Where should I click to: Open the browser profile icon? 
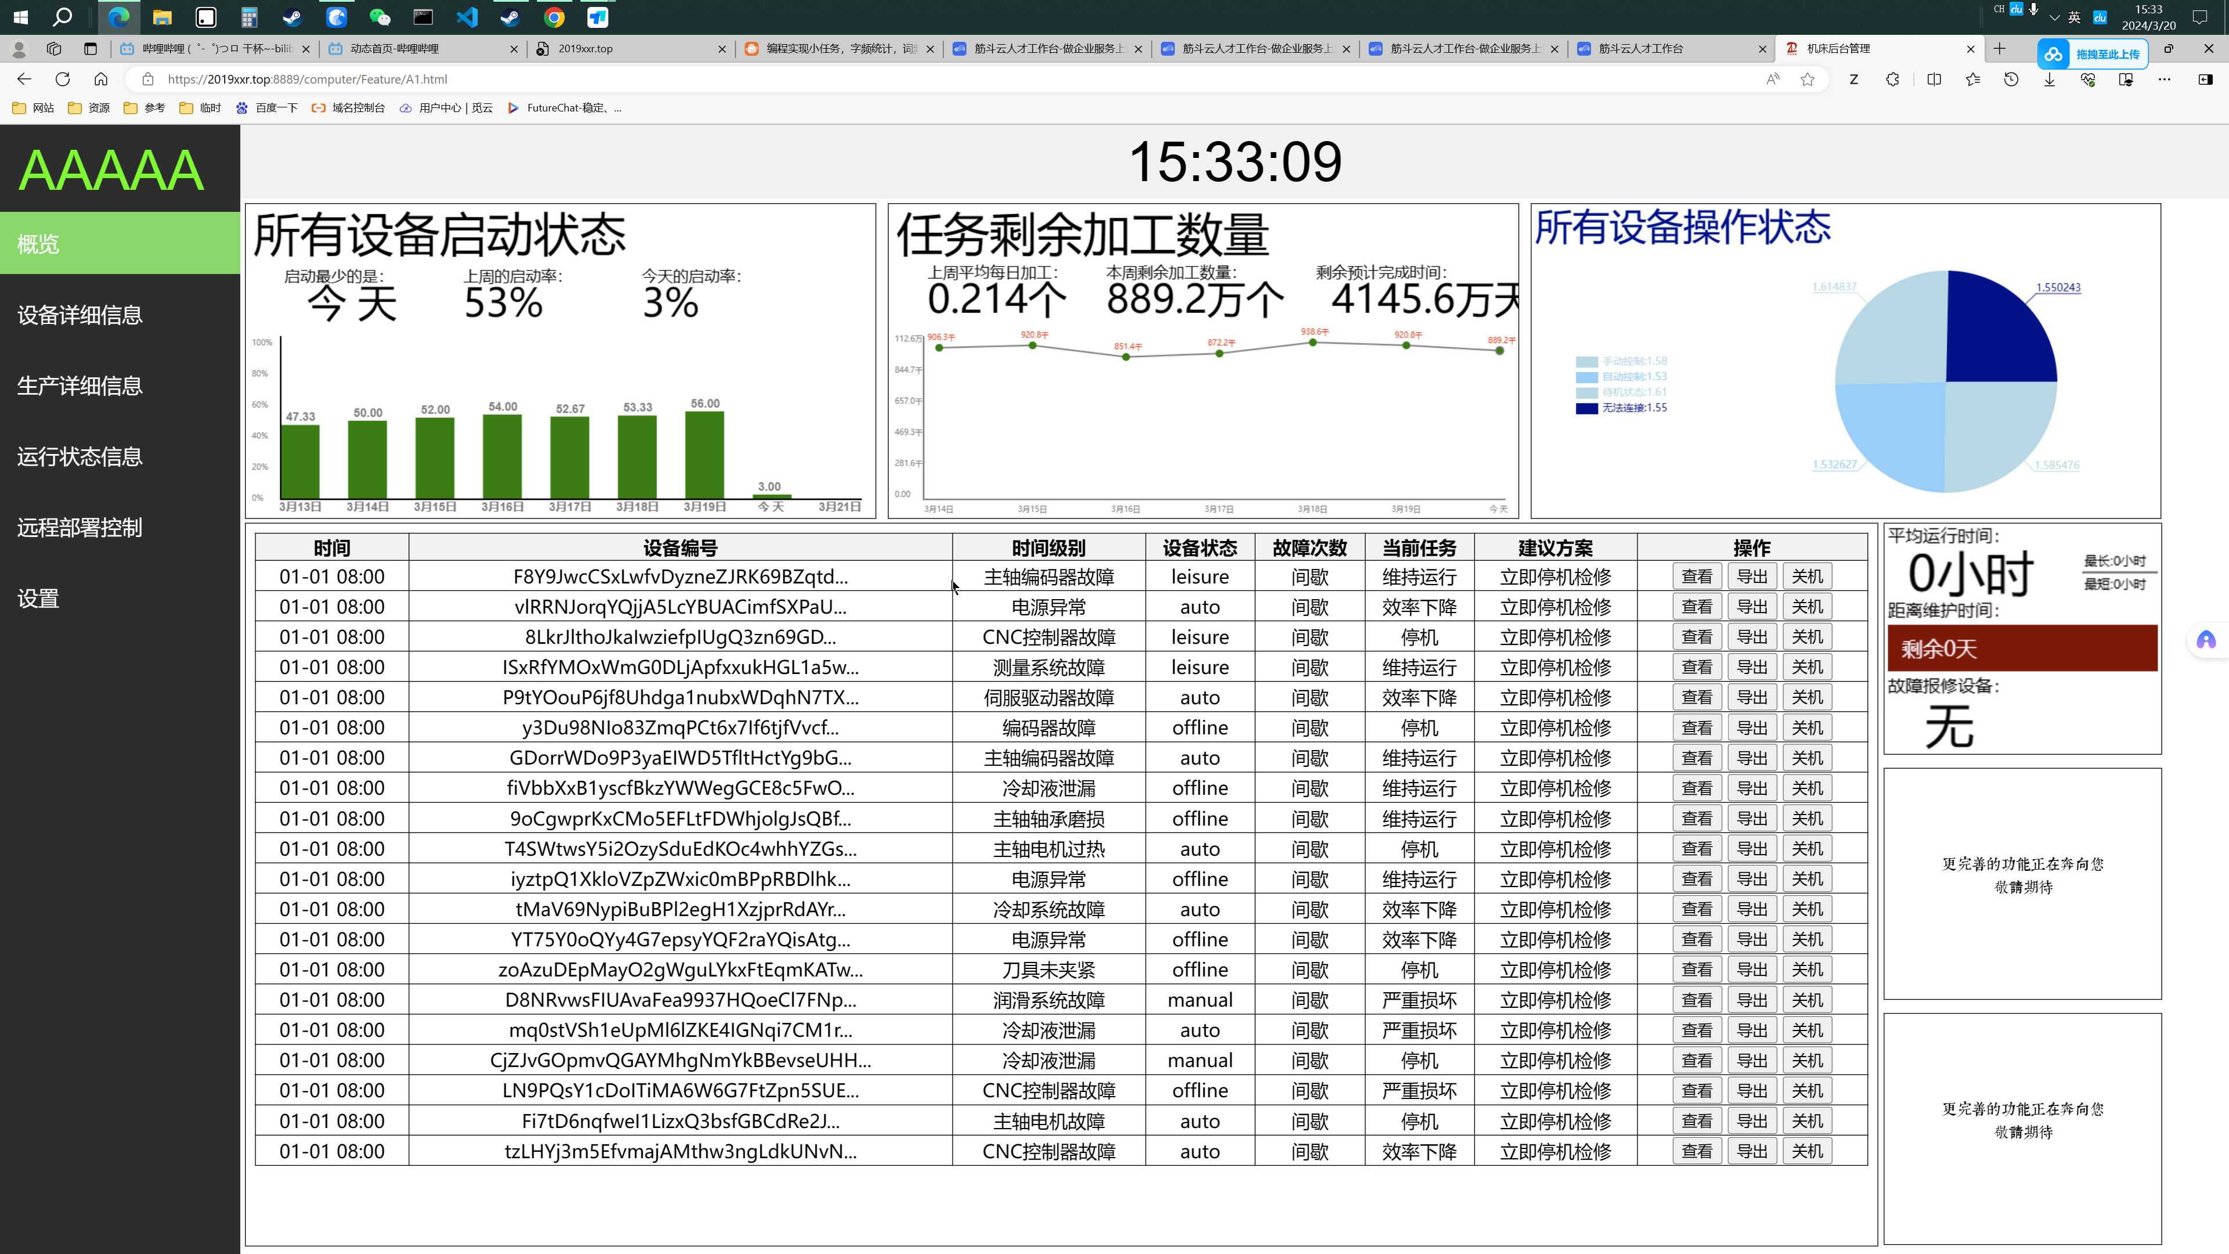coord(19,48)
